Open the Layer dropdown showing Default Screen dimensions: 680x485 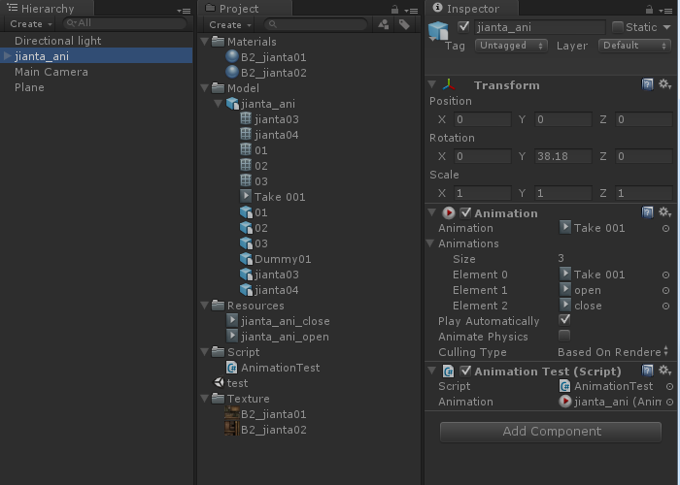634,46
